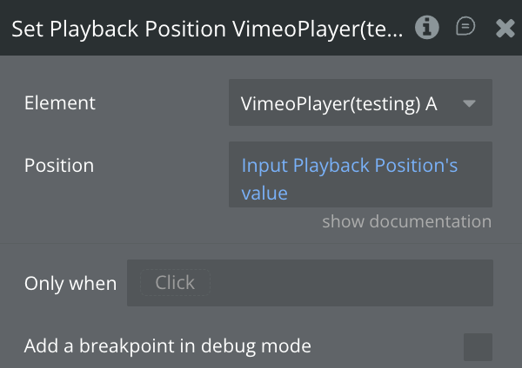The width and height of the screenshot is (522, 368).
Task: Click the "Position" field label
Action: click(x=59, y=165)
